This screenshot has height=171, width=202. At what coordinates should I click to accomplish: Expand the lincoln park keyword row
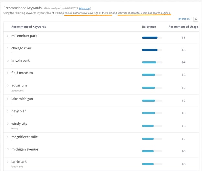[8, 61]
